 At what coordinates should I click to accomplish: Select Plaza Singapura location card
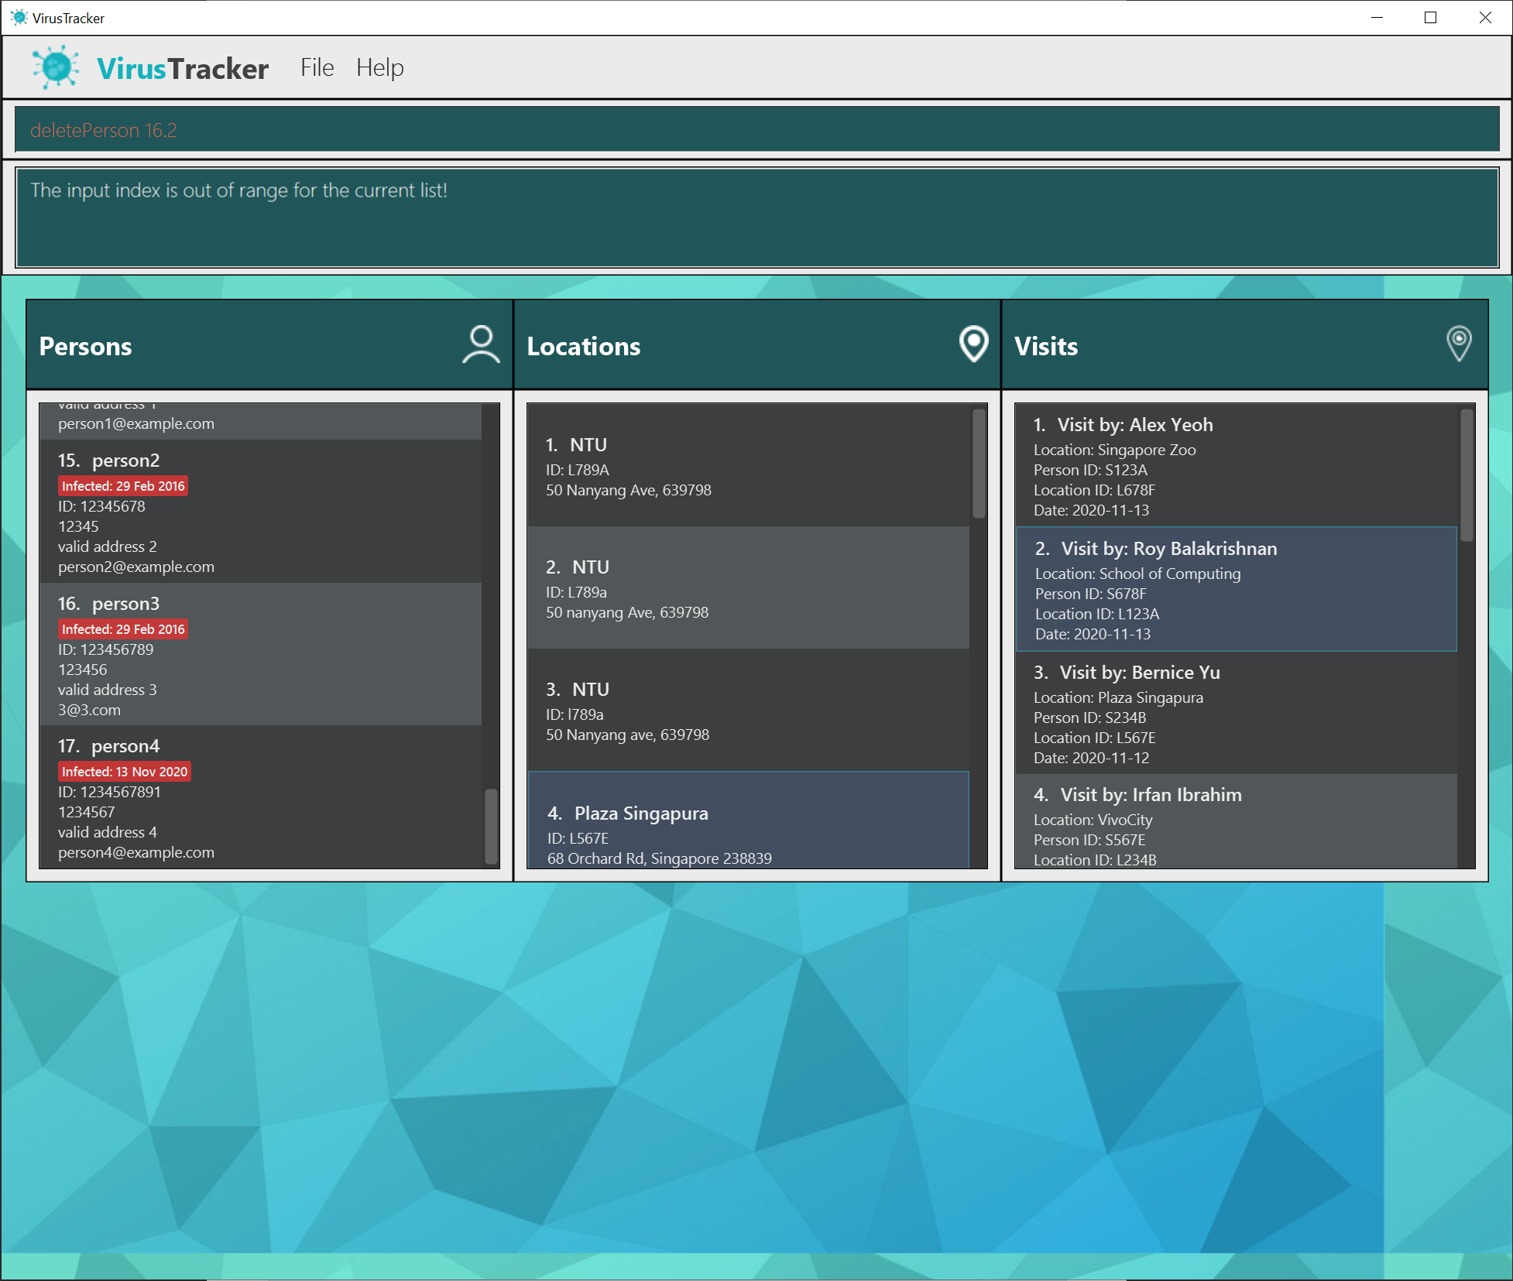click(x=747, y=822)
